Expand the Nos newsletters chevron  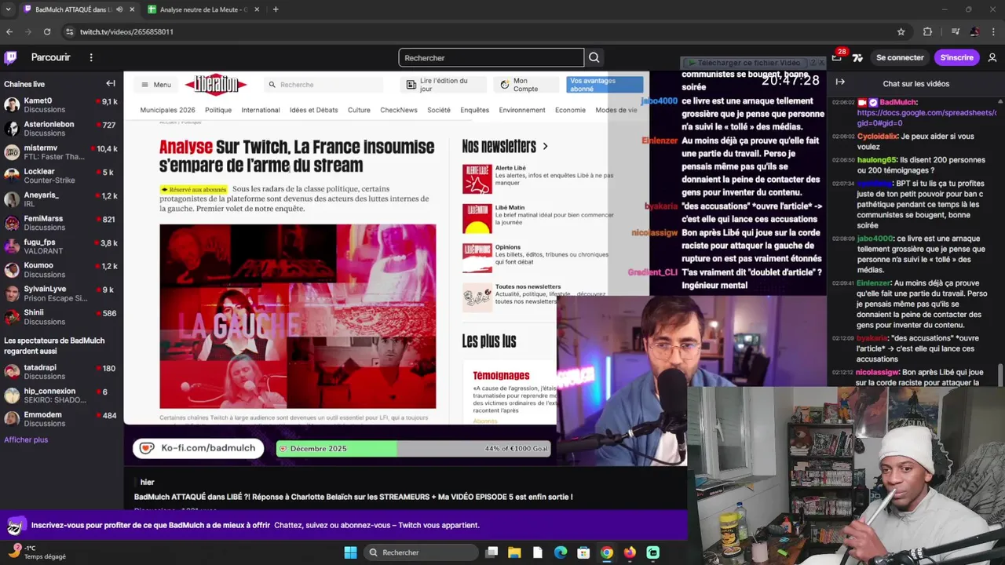[545, 146]
